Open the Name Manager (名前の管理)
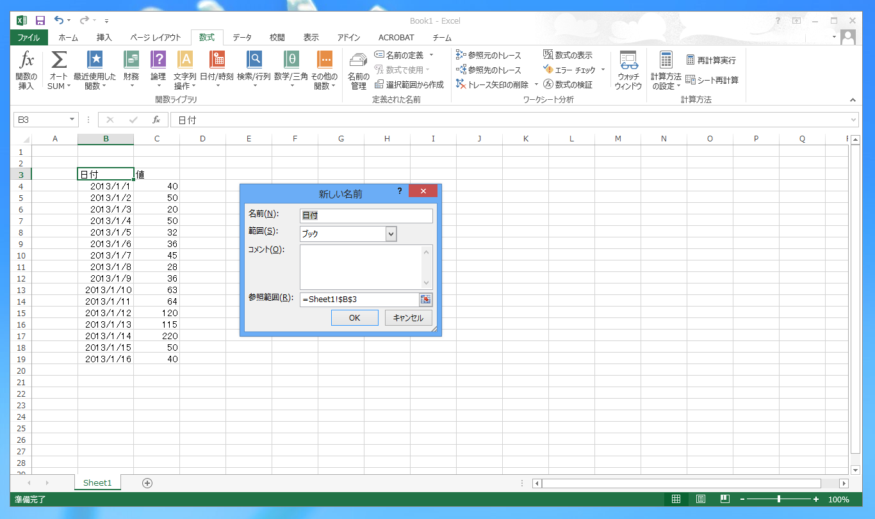The width and height of the screenshot is (875, 519). coord(359,70)
